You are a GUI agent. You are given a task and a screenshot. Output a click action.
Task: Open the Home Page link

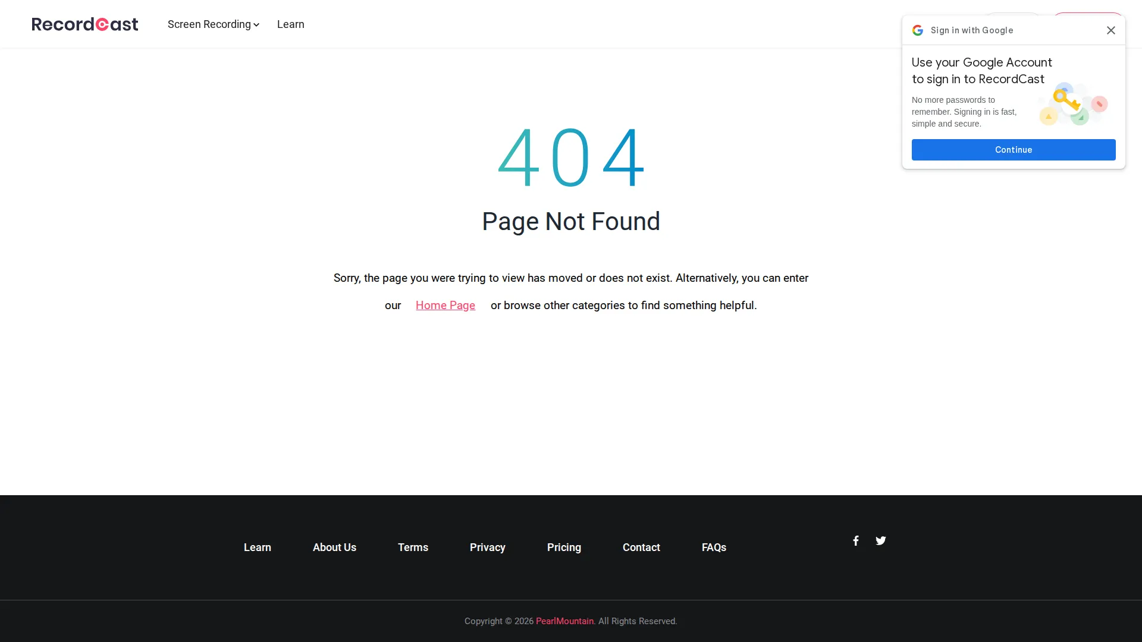coord(445,305)
